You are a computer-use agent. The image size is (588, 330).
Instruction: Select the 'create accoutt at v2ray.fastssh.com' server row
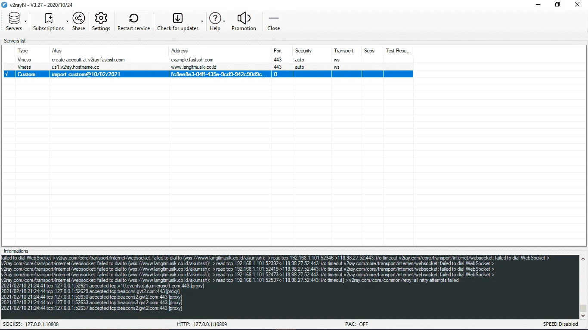pyautogui.click(x=208, y=60)
